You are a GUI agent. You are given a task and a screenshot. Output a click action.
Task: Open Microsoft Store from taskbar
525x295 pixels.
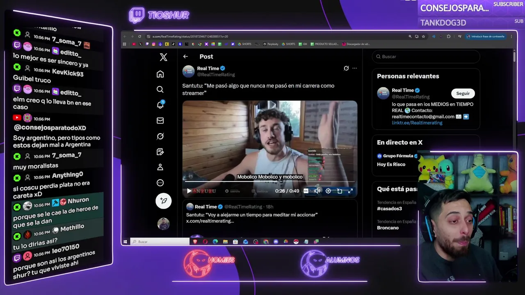click(235, 242)
